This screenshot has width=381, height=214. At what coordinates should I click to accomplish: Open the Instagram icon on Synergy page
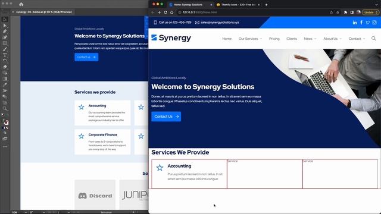pyautogui.click(x=374, y=23)
